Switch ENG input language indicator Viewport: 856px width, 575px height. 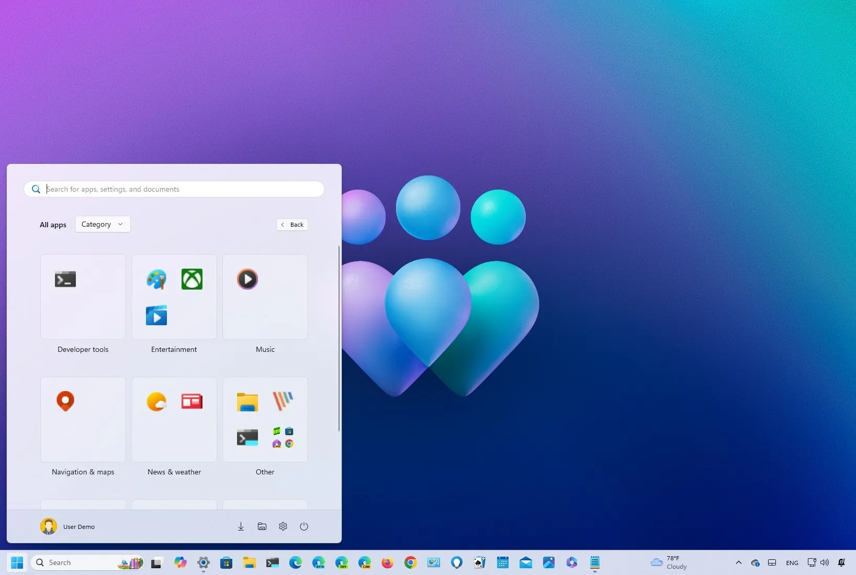[792, 563]
